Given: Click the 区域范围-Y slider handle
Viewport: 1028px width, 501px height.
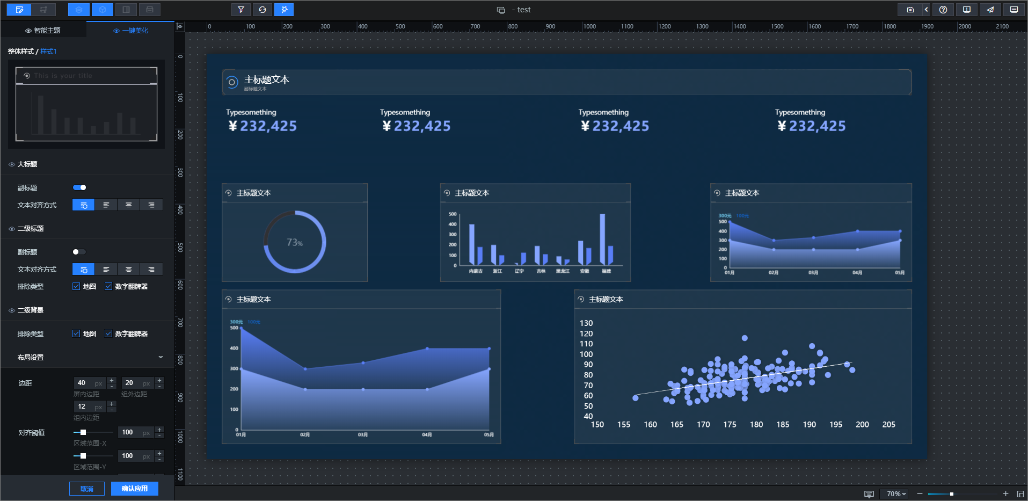Looking at the screenshot, I should tap(83, 456).
